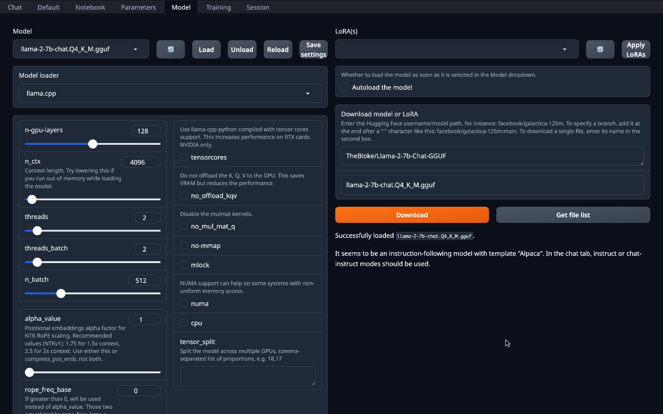Open the LoRA(s) dropdown
Image resolution: width=663 pixels, height=414 pixels.
tap(457, 49)
